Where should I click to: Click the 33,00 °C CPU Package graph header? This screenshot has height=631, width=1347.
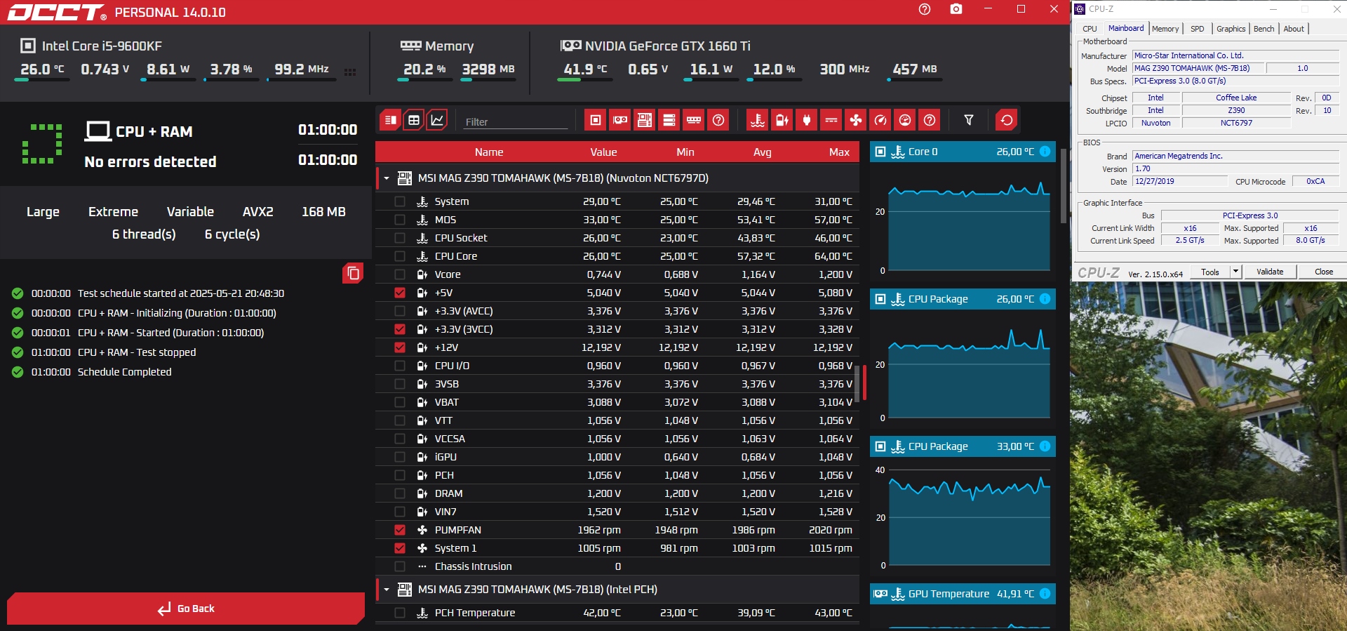click(963, 446)
